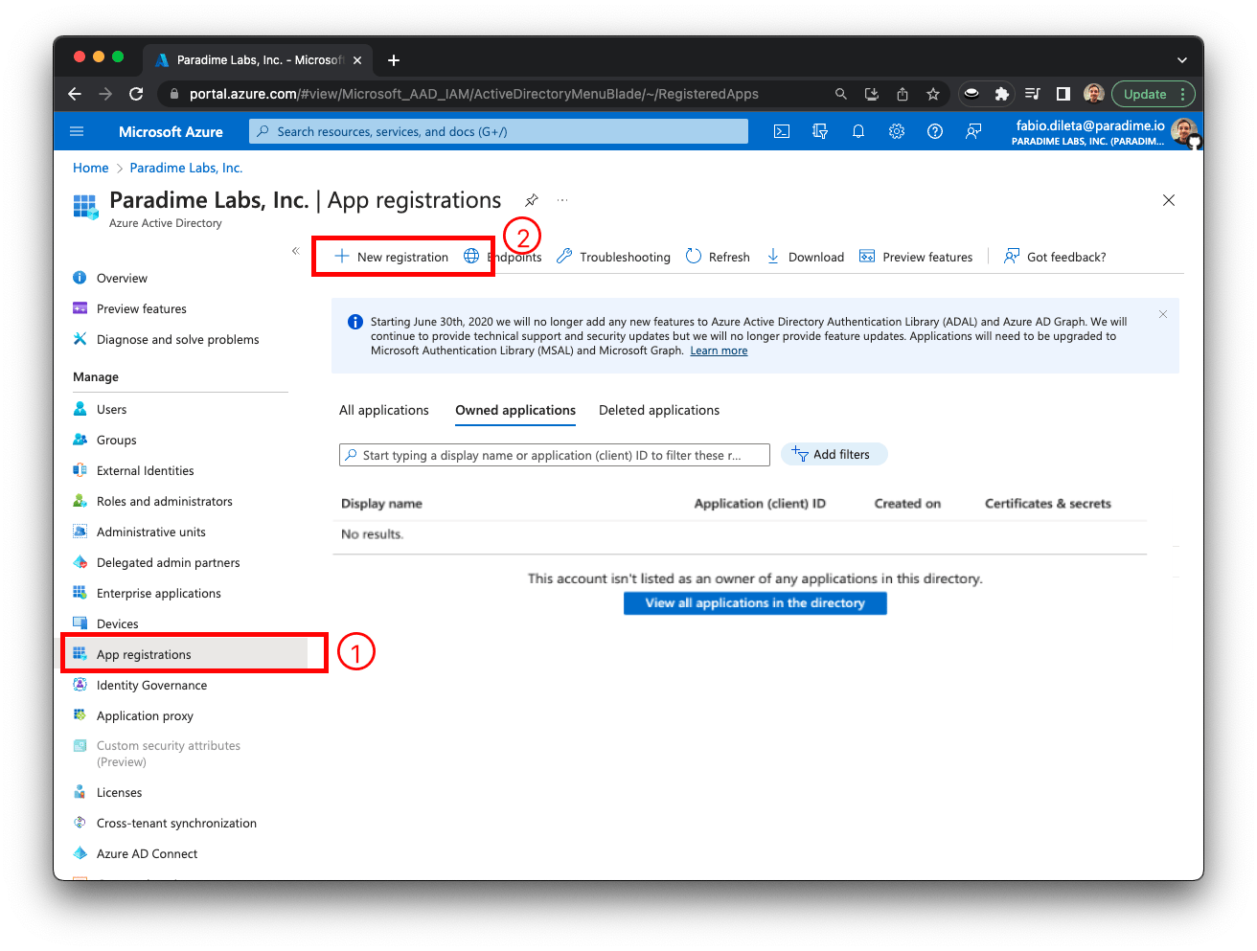Viewport: 1257px width, 951px height.
Task: Click Got feedback?
Action: pos(1055,257)
